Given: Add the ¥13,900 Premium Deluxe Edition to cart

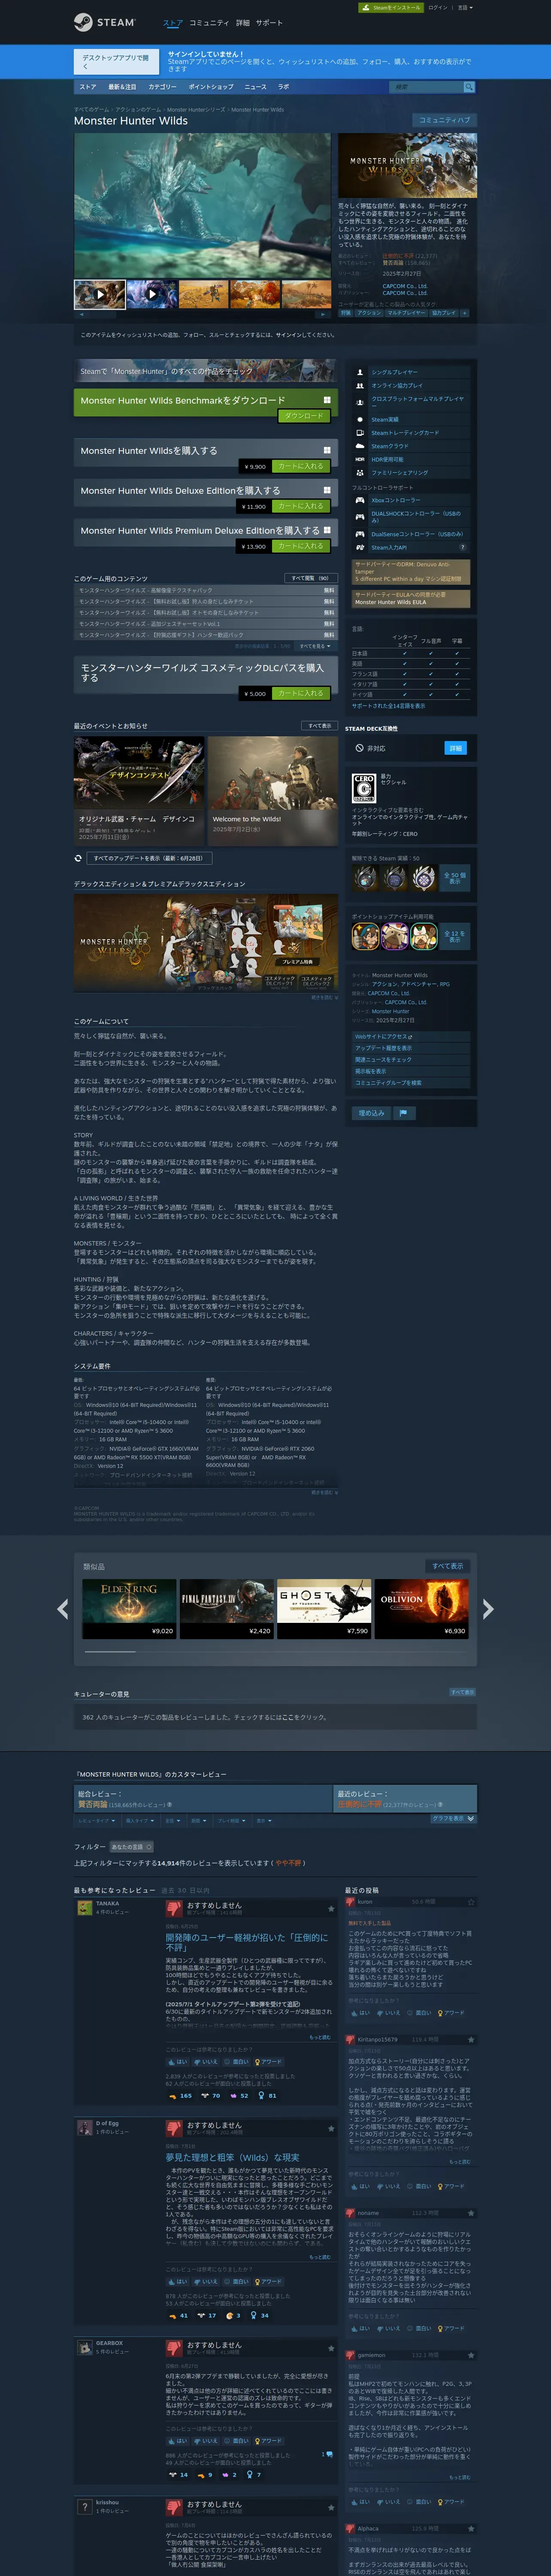Looking at the screenshot, I should 301,546.
